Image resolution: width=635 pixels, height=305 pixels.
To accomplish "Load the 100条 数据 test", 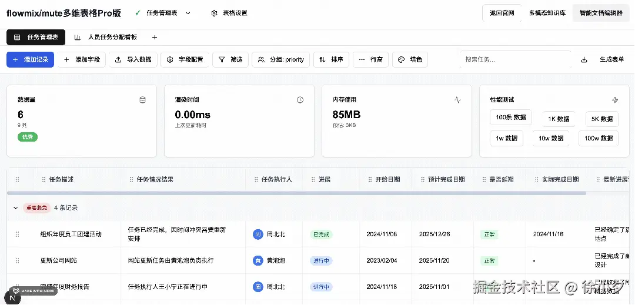I will tap(511, 118).
